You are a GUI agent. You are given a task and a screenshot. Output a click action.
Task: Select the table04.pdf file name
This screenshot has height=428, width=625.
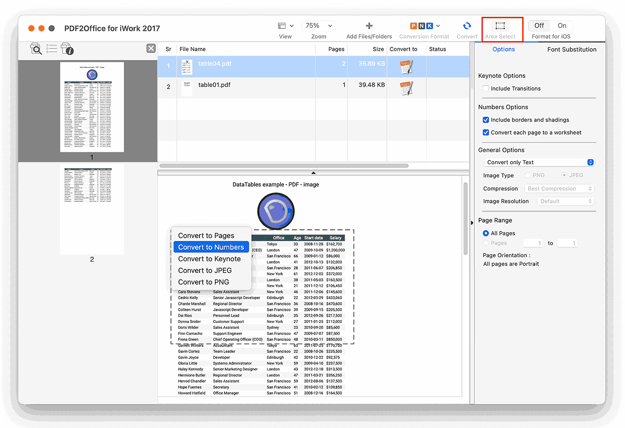pos(215,64)
